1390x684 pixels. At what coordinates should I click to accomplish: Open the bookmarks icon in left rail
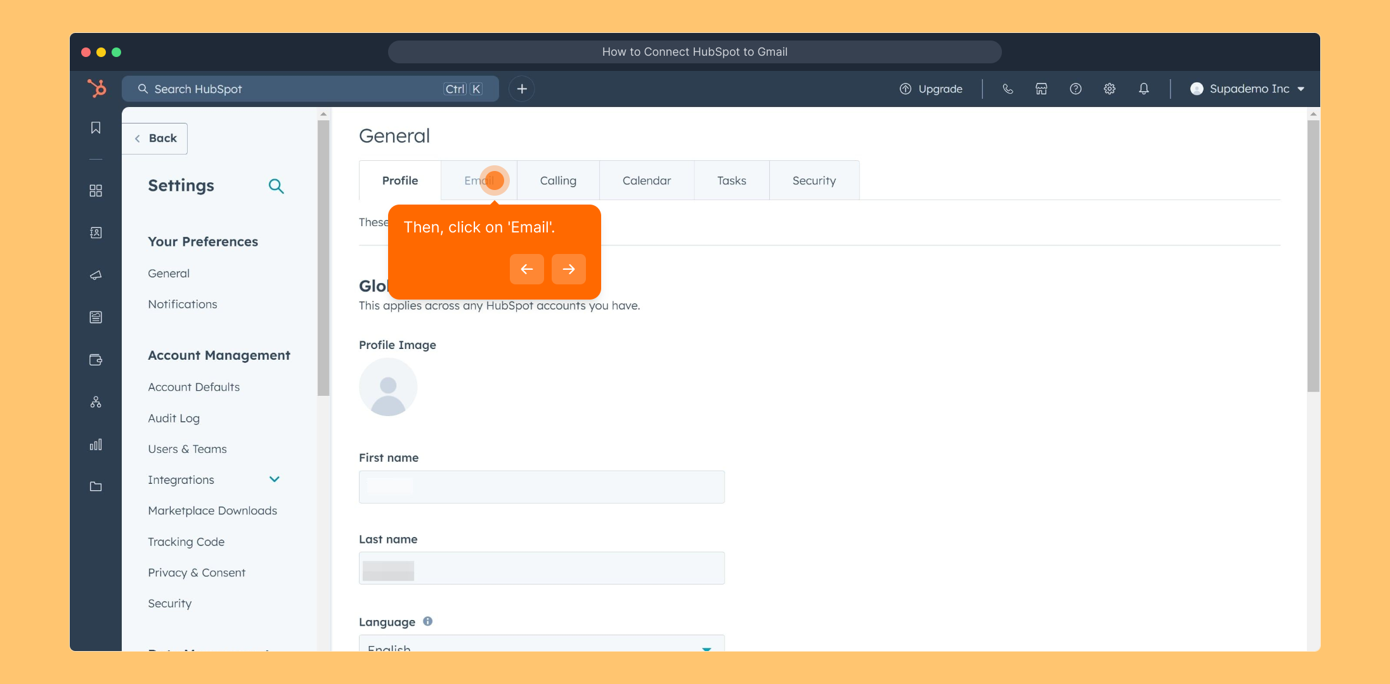point(96,128)
